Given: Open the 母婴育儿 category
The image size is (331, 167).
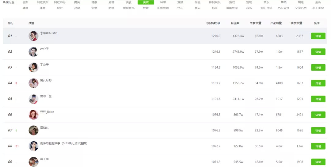Looking at the screenshot, I should [x=128, y=8].
